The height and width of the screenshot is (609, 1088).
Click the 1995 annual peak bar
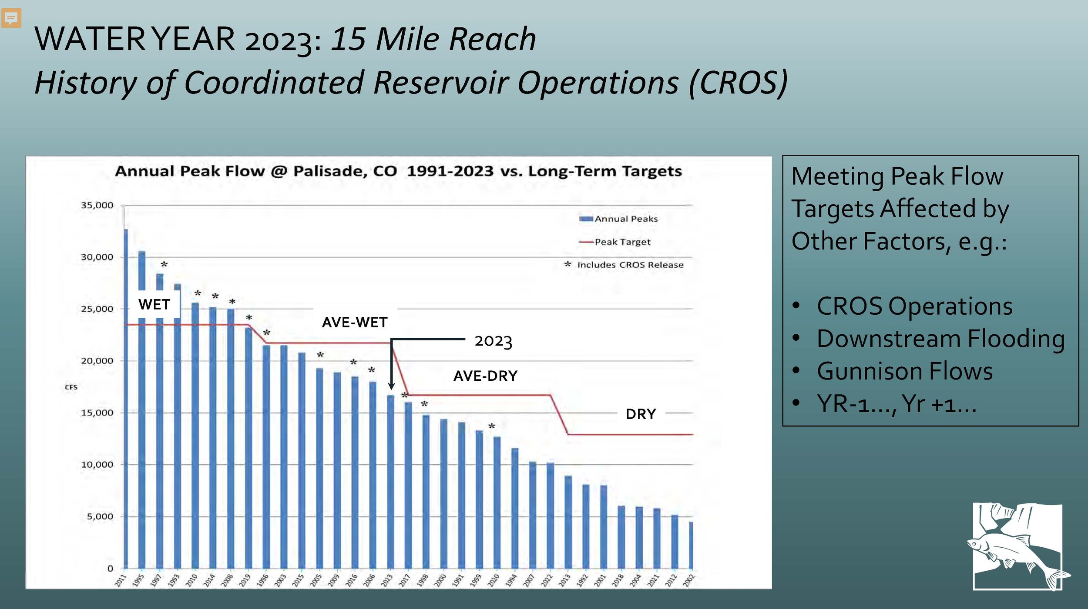141,410
